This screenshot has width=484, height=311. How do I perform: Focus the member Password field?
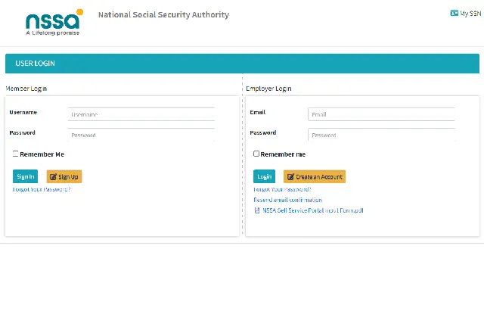[x=141, y=135]
